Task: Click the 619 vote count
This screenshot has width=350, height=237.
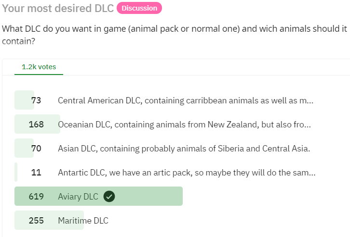Action: click(36, 197)
